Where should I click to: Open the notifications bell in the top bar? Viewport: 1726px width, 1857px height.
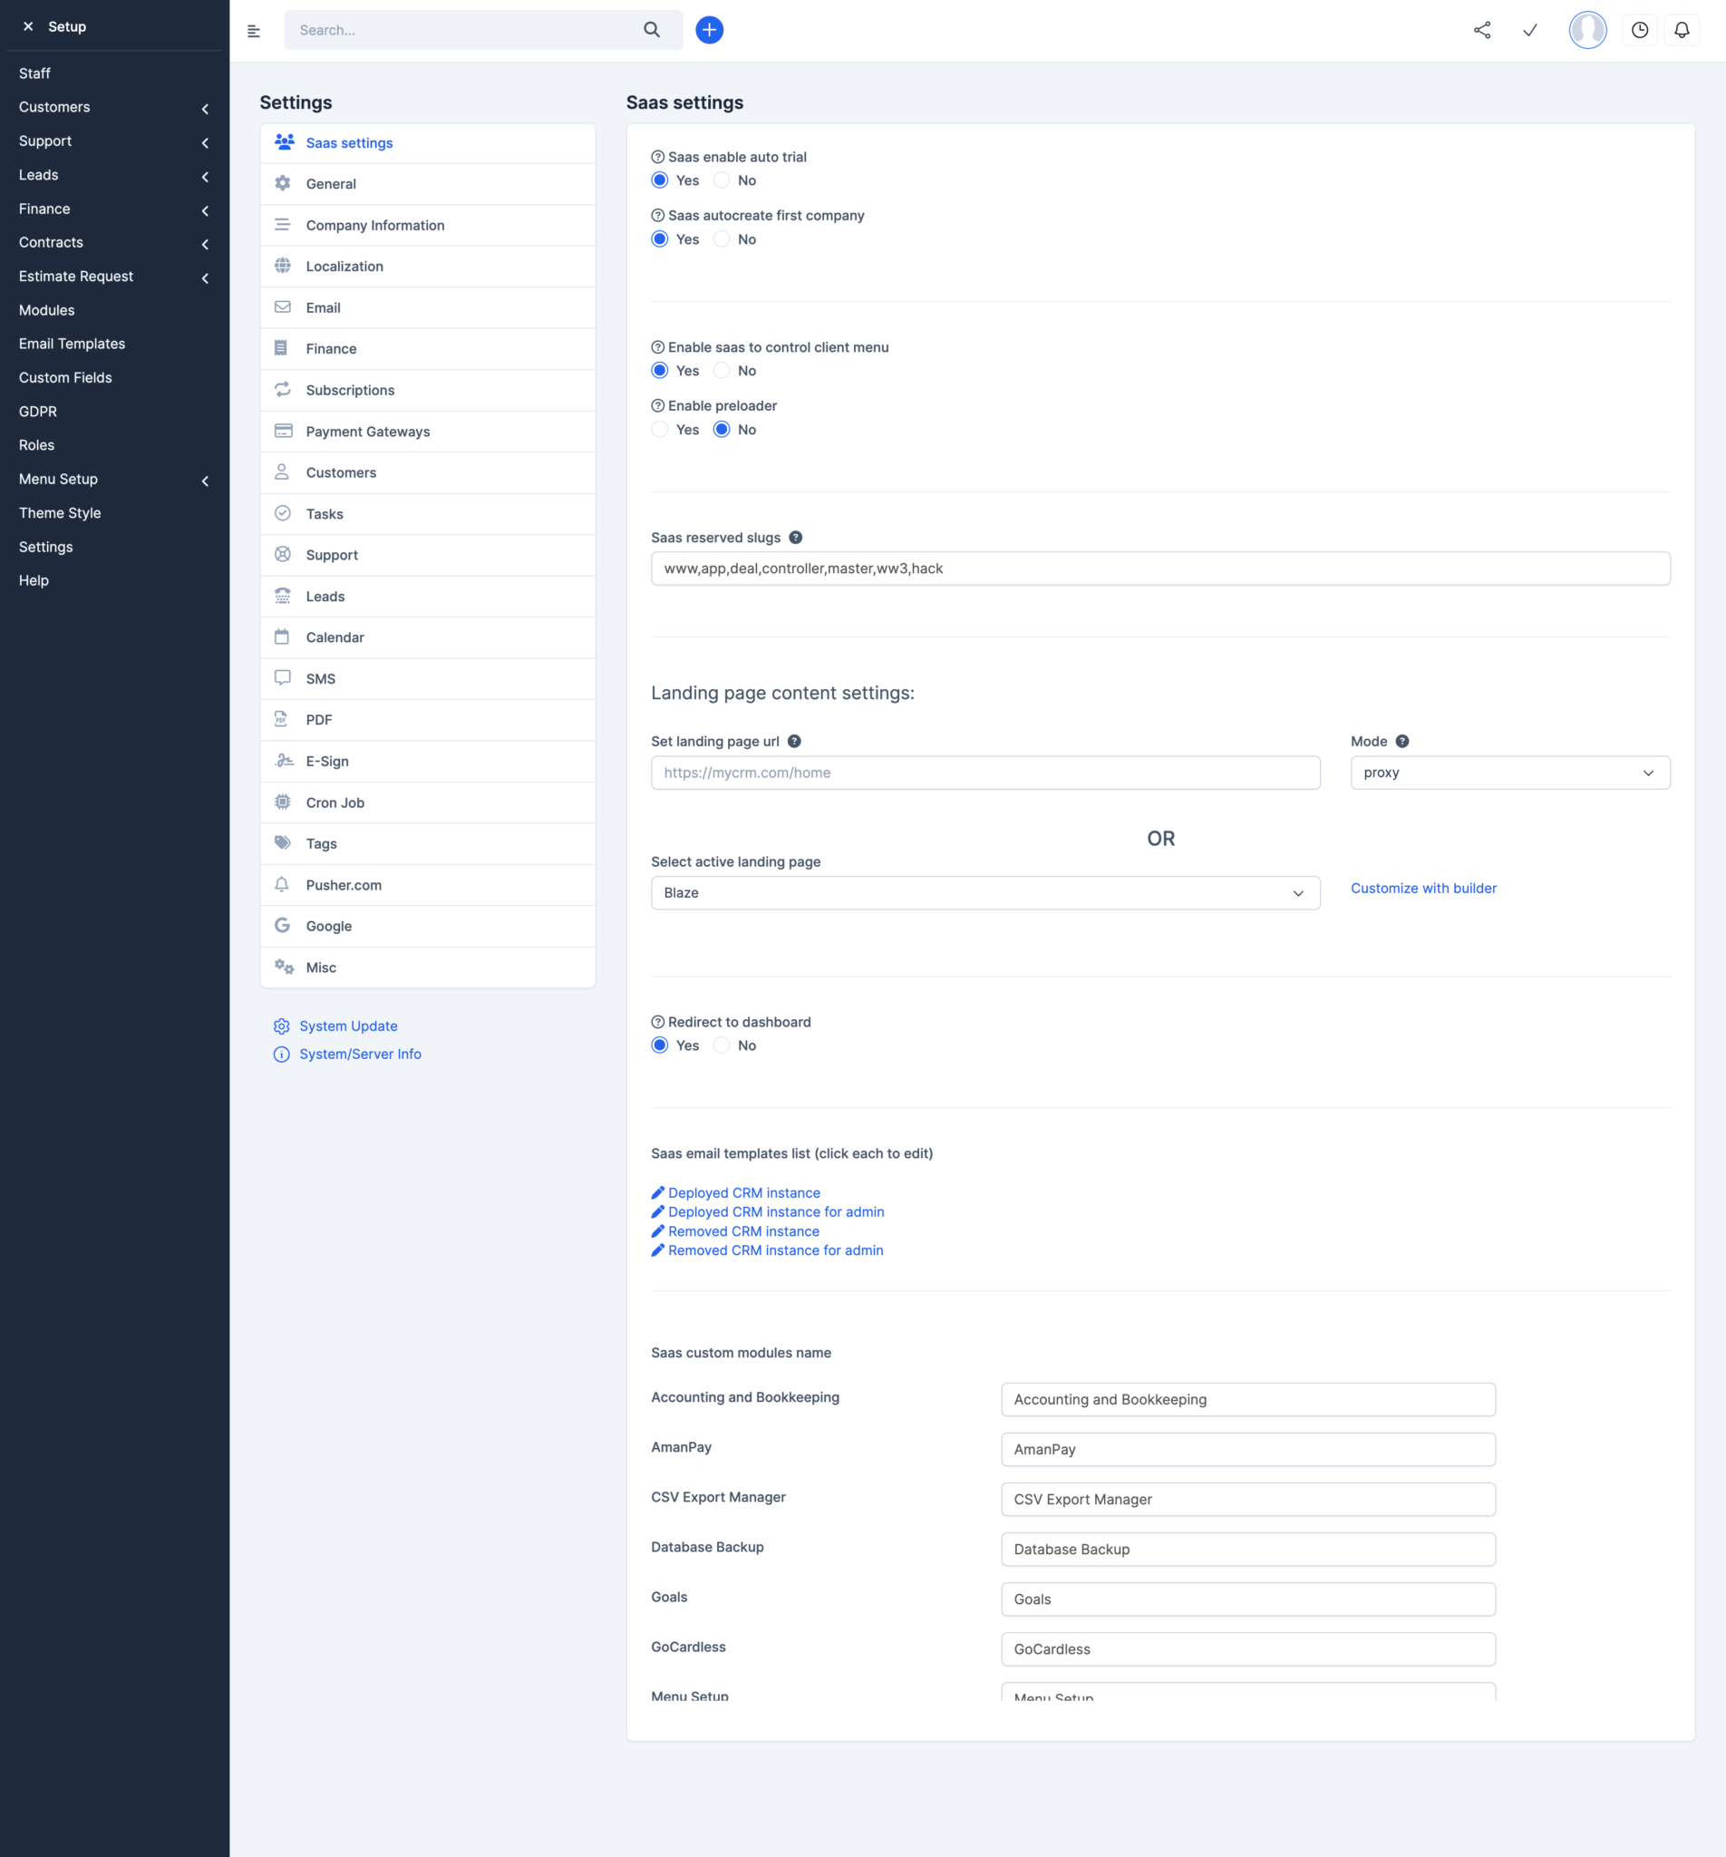[1682, 29]
